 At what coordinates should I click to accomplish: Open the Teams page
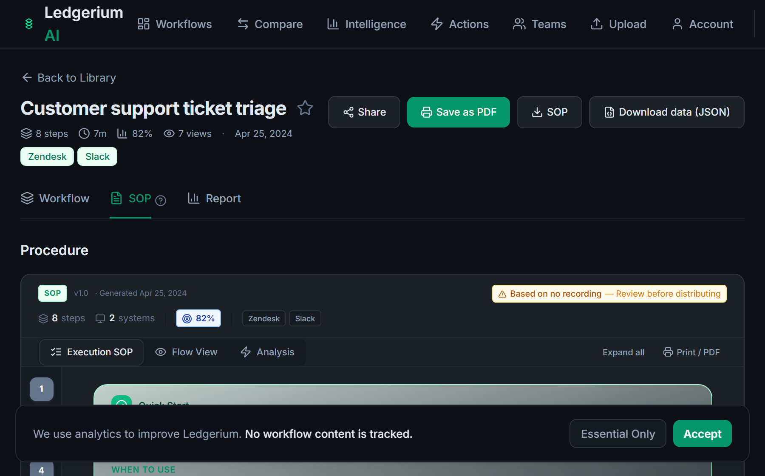[x=539, y=24]
